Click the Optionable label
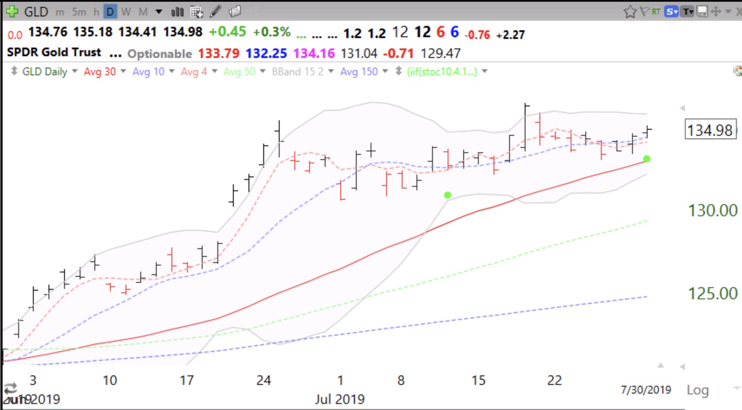 point(160,54)
